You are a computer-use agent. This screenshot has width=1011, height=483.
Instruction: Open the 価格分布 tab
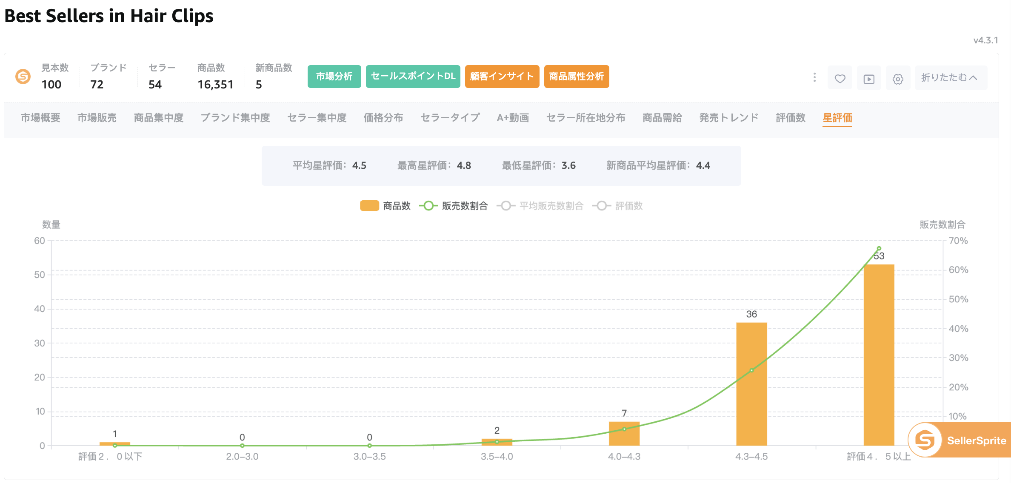(383, 118)
